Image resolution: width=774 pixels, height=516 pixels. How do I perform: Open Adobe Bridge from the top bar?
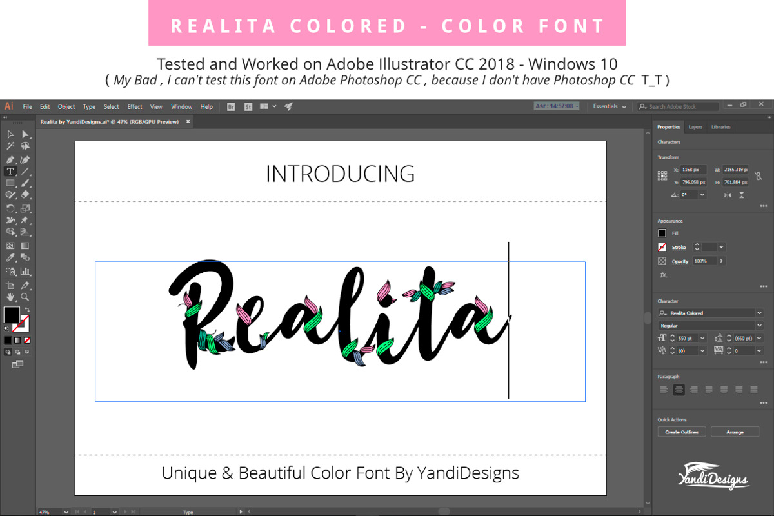coord(232,106)
